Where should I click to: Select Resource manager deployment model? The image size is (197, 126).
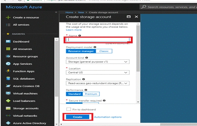click(x=81, y=51)
